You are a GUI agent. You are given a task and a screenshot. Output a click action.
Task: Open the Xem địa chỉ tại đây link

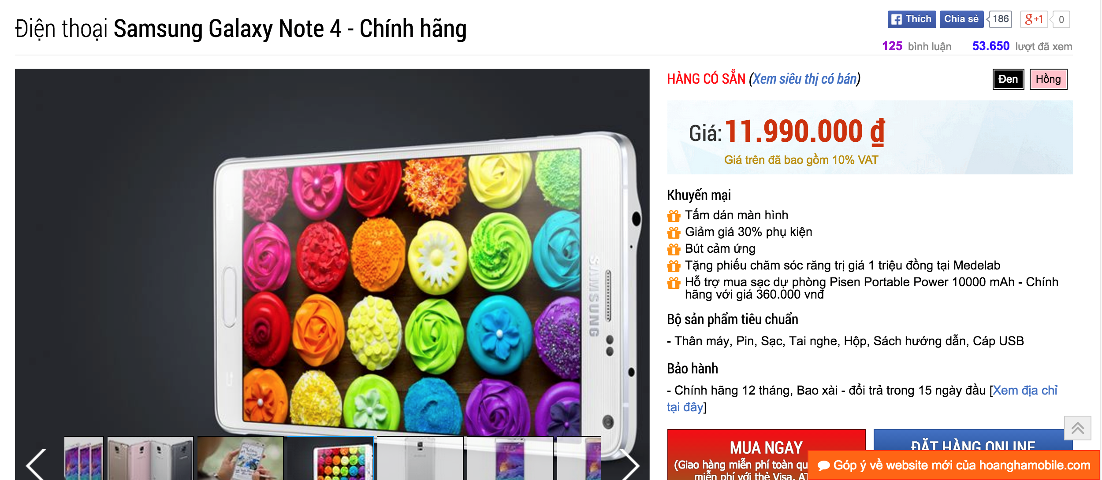coord(861,399)
